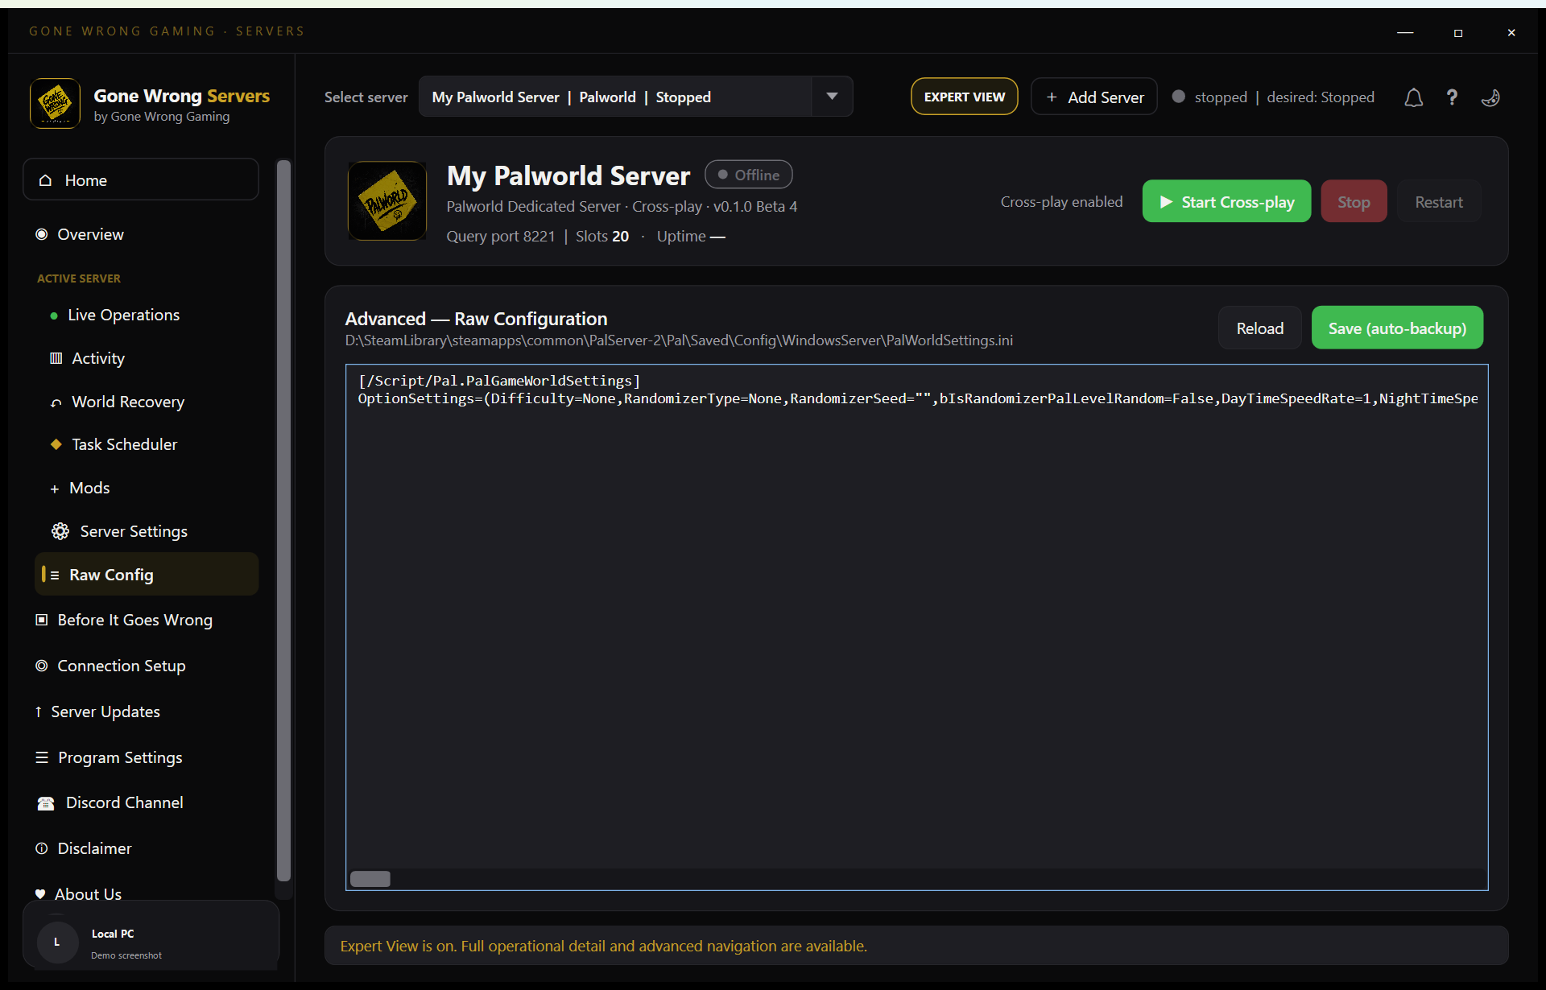Click the Restart button
The height and width of the screenshot is (990, 1546).
click(1439, 201)
